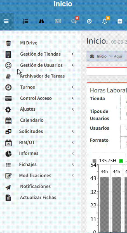The width and height of the screenshot is (127, 233).
Task: Toggle the hamburger sidebar menu
Action: pos(6,22)
